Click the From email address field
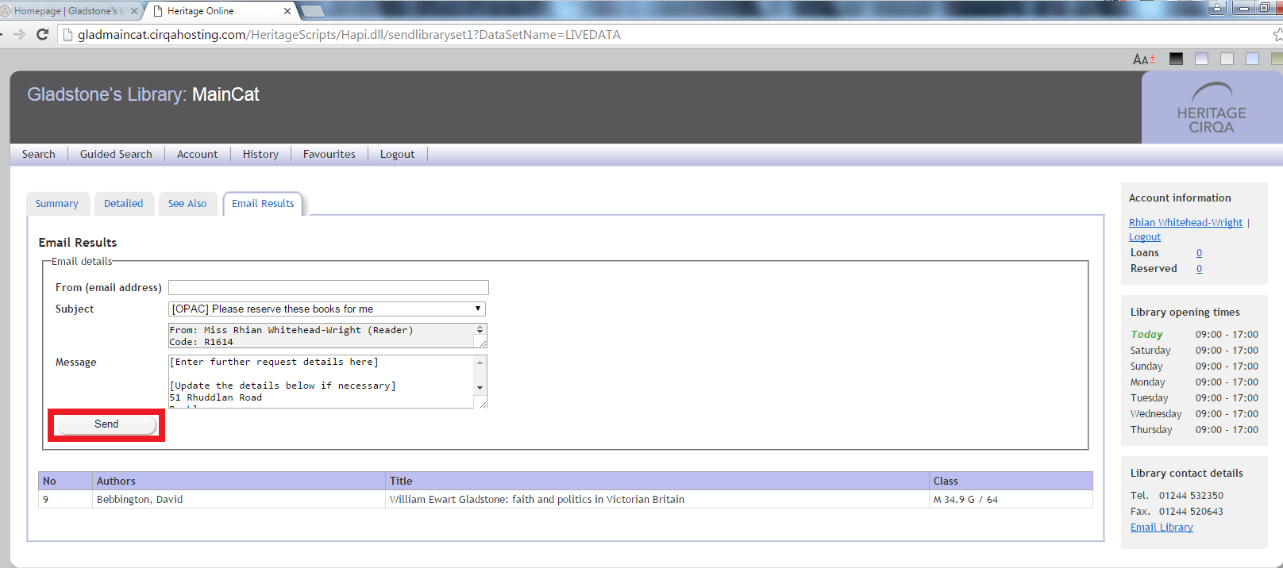The height and width of the screenshot is (568, 1283). (x=328, y=288)
